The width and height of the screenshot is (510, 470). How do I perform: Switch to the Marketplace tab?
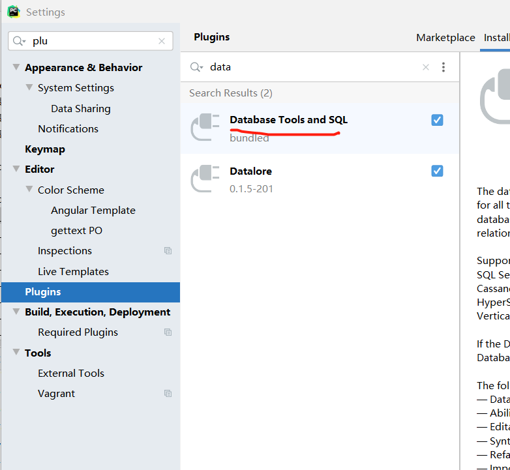point(445,38)
